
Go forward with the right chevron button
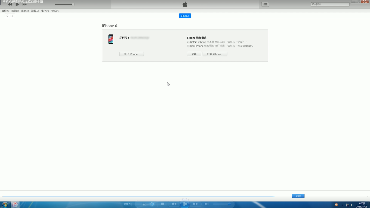click(12, 16)
